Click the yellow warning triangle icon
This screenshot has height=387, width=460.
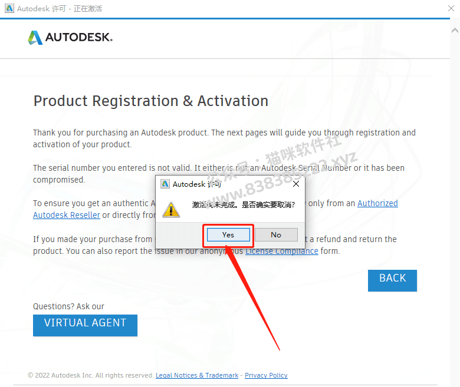pyautogui.click(x=171, y=210)
